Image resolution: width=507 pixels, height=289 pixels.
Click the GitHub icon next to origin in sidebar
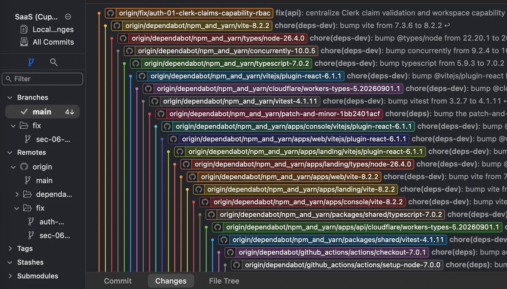click(24, 167)
